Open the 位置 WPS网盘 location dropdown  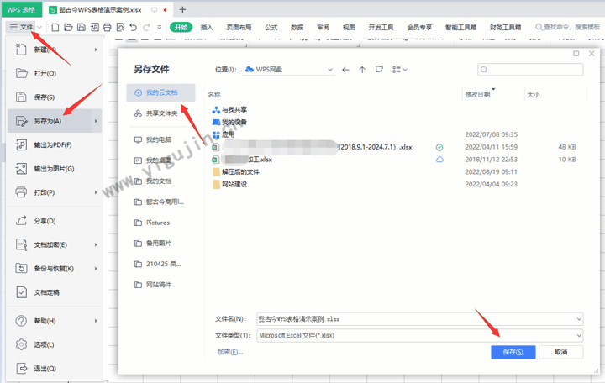tap(288, 70)
